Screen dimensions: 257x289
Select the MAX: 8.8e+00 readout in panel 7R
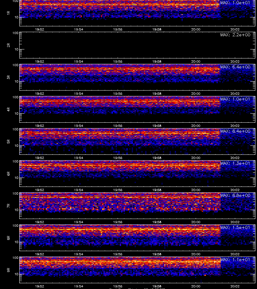coord(235,195)
